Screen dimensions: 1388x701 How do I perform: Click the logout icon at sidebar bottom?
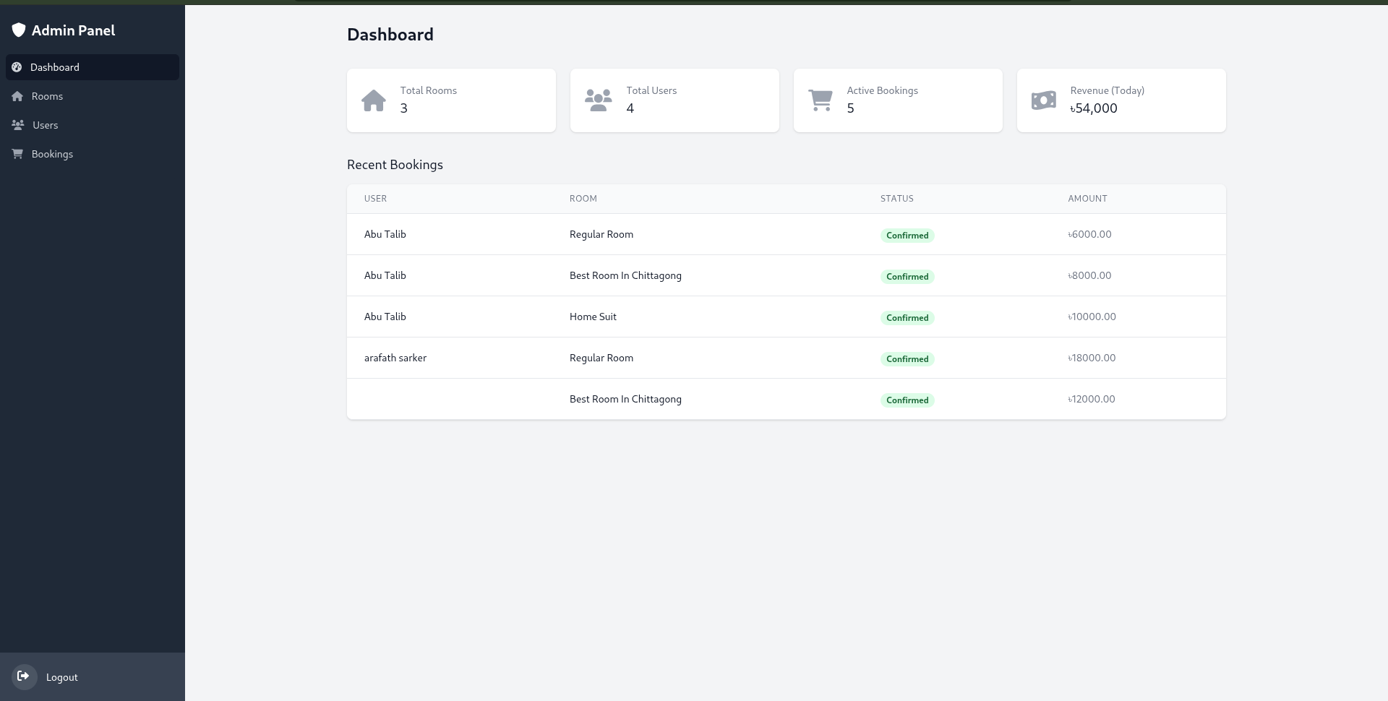pyautogui.click(x=23, y=676)
